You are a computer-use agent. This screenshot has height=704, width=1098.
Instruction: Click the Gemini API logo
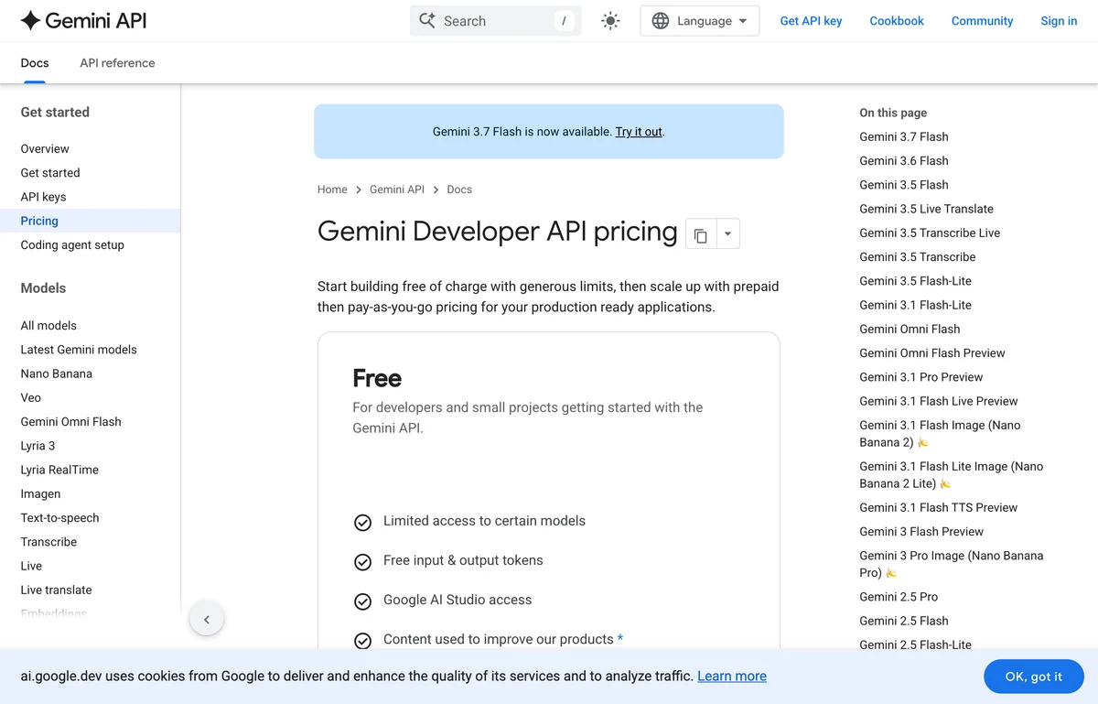[83, 20]
